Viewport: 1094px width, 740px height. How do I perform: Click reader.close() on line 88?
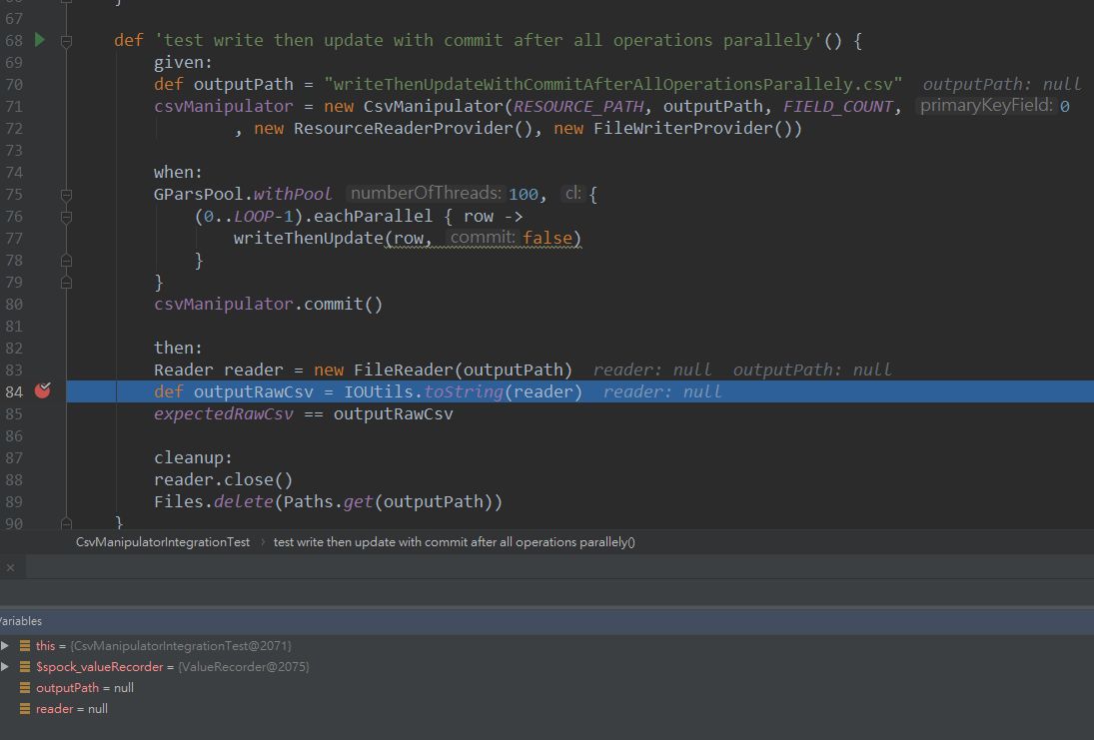[223, 479]
